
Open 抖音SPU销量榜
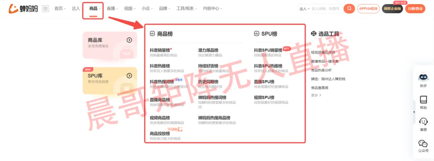[x=268, y=50]
